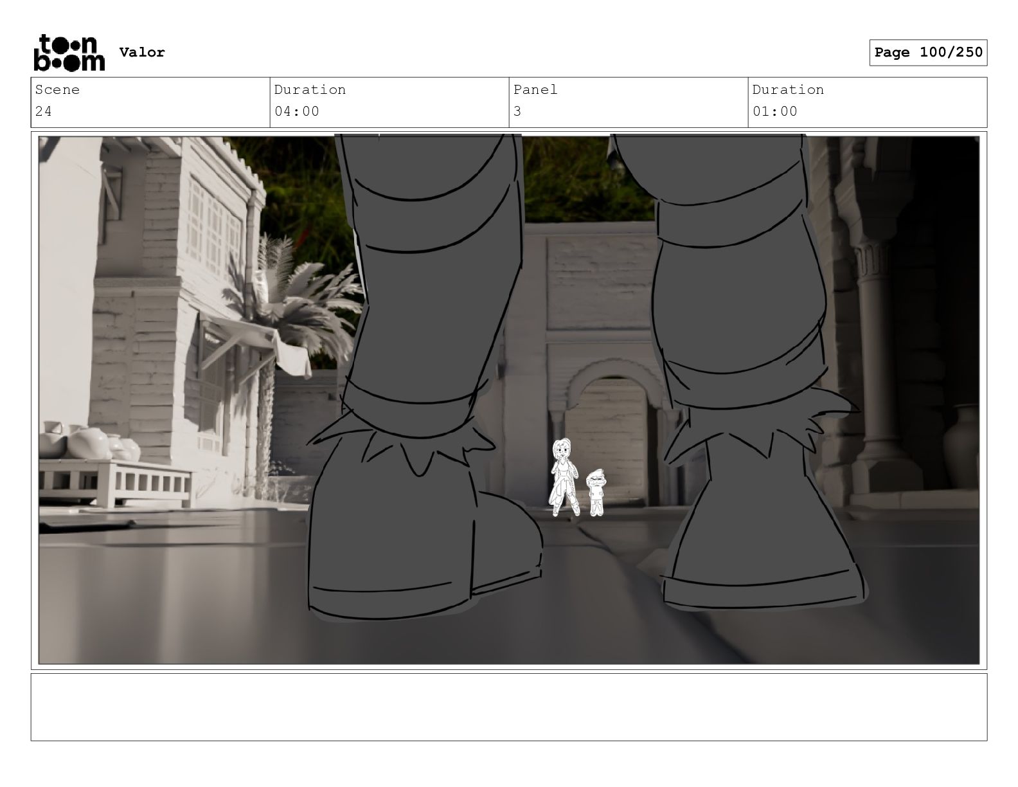Select the scene duration '04:00'
This screenshot has width=1018, height=787.
[x=296, y=111]
